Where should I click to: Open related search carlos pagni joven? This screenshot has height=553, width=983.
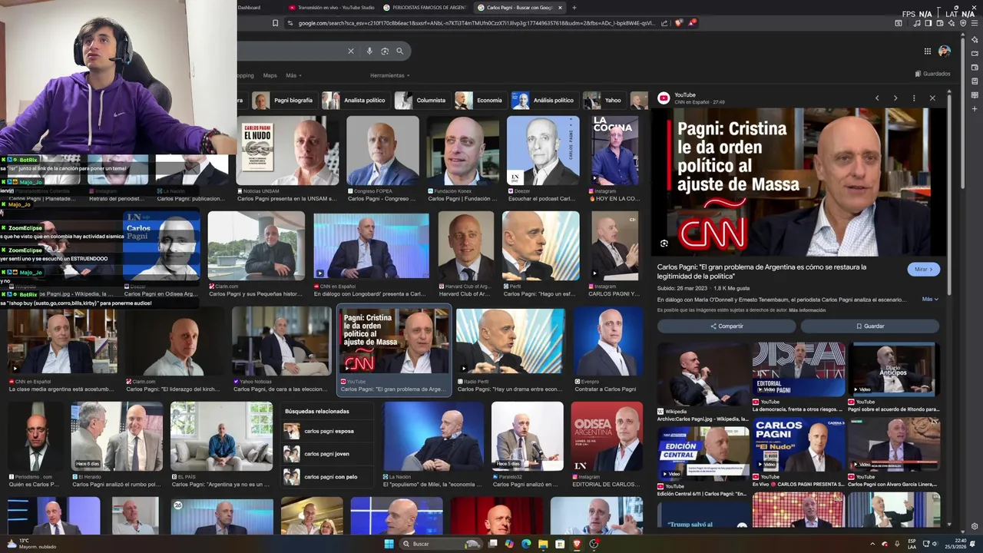(x=326, y=454)
